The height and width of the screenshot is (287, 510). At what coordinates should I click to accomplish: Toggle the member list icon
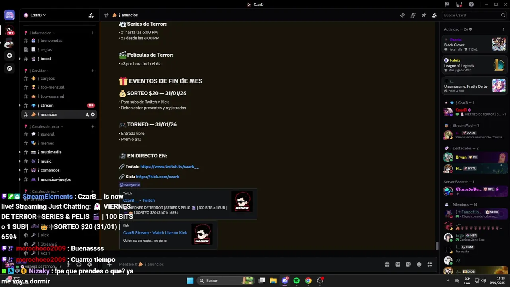[x=434, y=15]
